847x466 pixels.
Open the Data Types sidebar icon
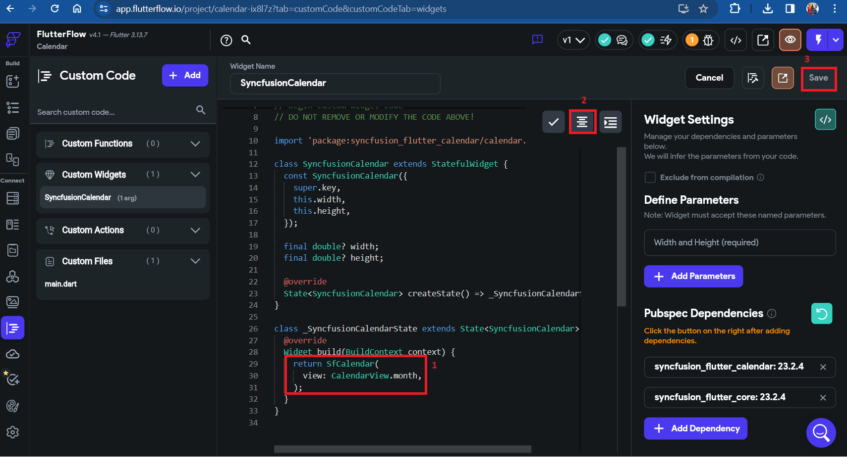tap(12, 225)
